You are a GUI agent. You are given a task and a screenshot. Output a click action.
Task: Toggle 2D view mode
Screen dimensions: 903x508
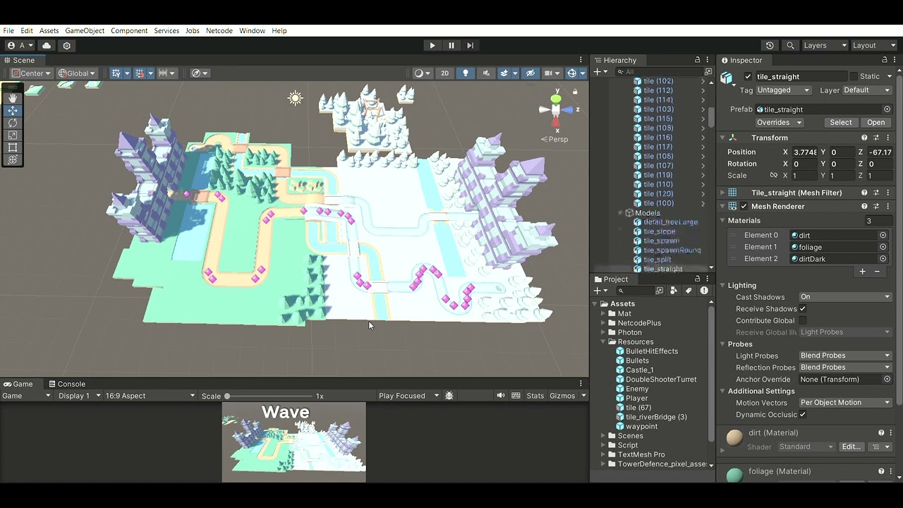pyautogui.click(x=444, y=73)
